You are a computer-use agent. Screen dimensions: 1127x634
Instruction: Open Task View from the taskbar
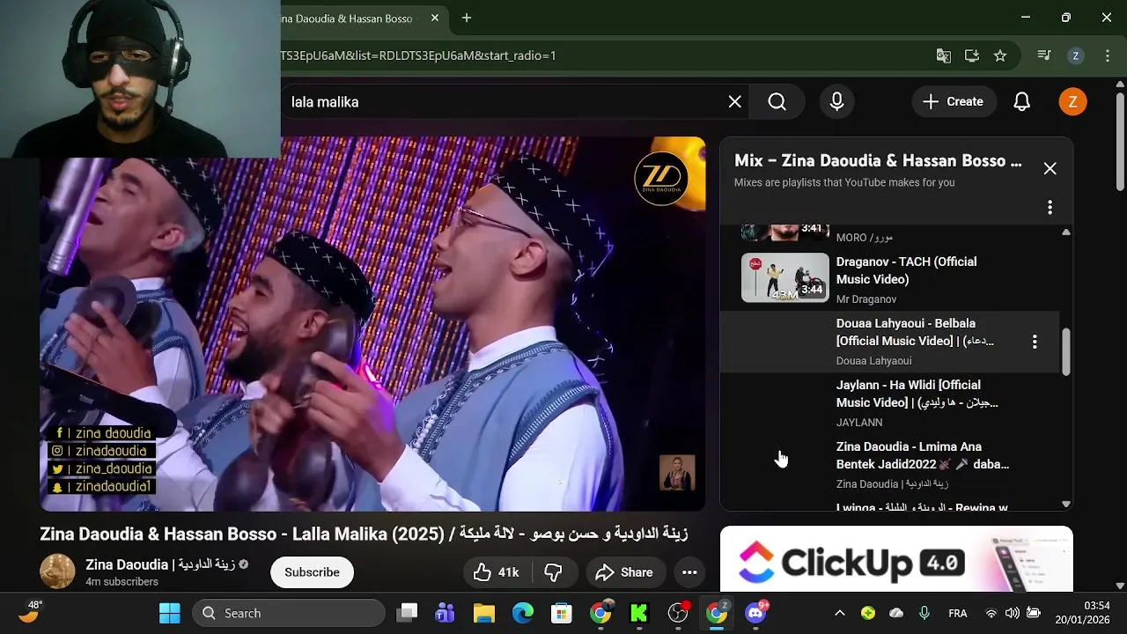click(407, 613)
